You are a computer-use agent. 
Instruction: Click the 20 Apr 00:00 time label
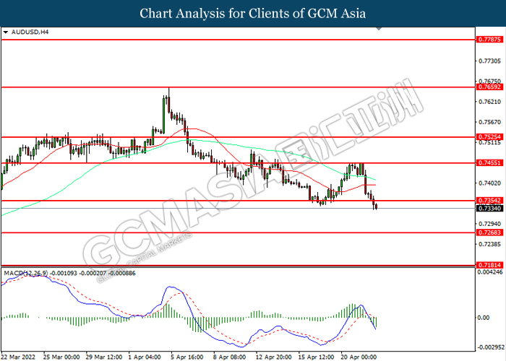359,357
